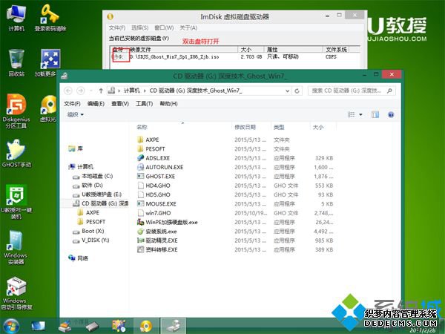445x334 pixels.
Task: Open 文件(F) menu in ImDisk window
Action: click(117, 28)
